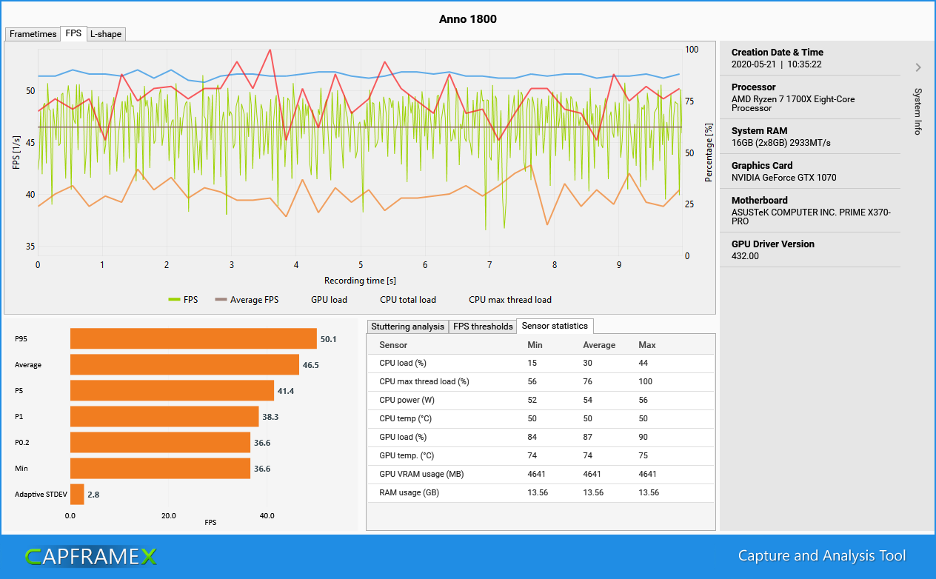Select the RAM usage (GB) row
The width and height of the screenshot is (936, 579).
point(541,492)
